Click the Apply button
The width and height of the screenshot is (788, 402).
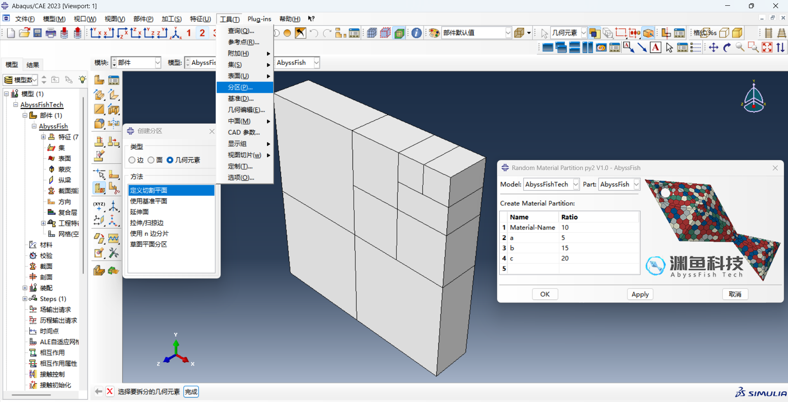(640, 294)
